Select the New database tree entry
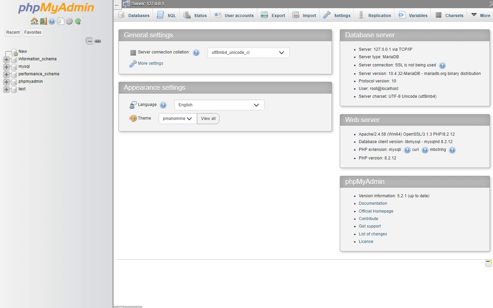493x308 pixels. pyautogui.click(x=23, y=51)
